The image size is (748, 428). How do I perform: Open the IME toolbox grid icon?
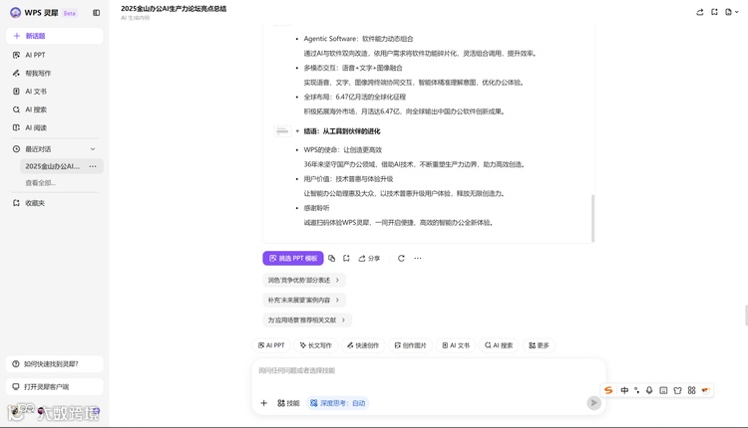point(692,390)
